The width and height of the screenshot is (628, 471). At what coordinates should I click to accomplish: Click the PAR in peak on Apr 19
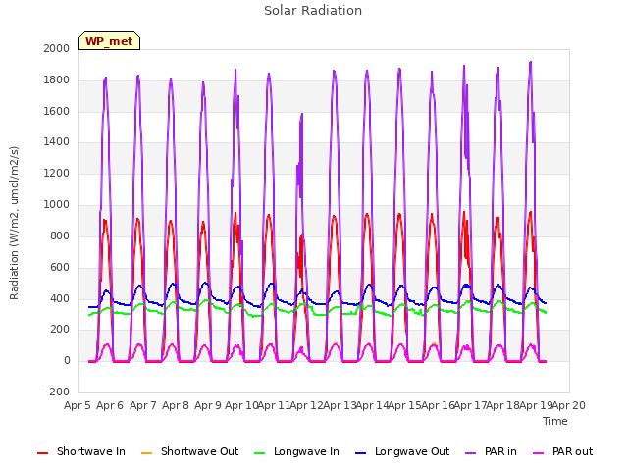(x=531, y=62)
